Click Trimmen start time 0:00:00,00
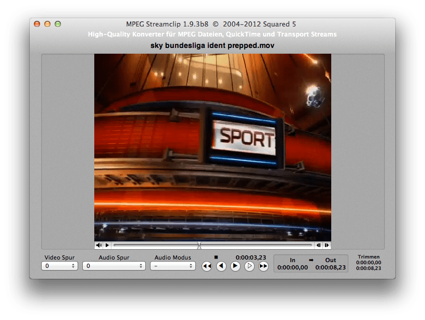This screenshot has height=320, width=425. pos(369,263)
